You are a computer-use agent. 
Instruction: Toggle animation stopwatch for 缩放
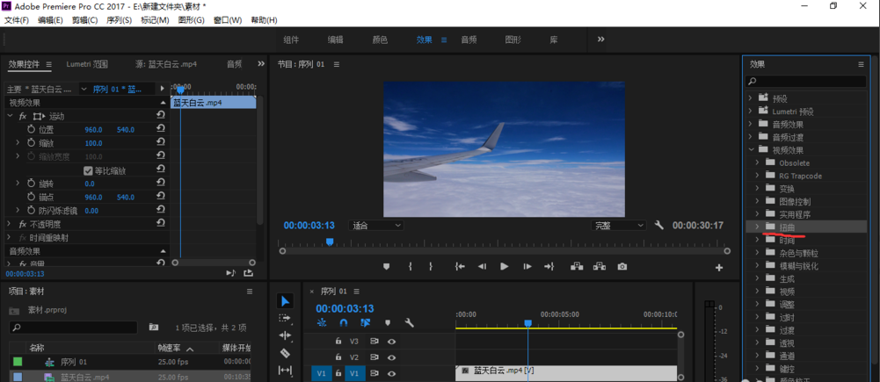(x=31, y=143)
